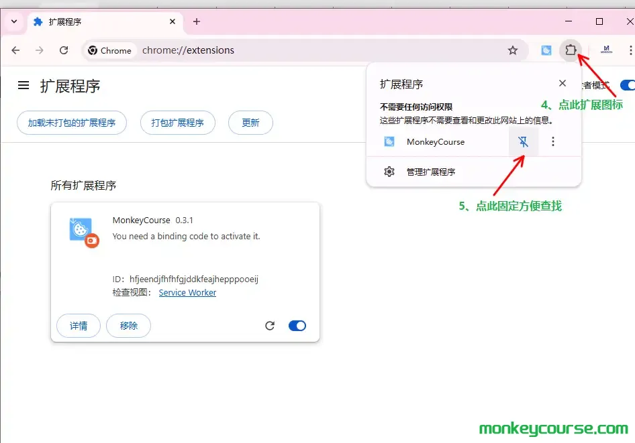Refresh the page using reload button
This screenshot has height=443, width=635.
[64, 50]
